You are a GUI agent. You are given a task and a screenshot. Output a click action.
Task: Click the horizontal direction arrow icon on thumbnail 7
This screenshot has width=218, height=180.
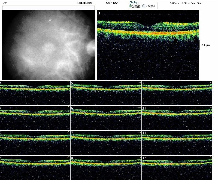(139, 132)
